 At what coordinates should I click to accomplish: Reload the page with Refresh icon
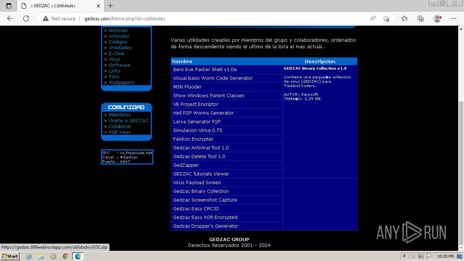[26, 18]
